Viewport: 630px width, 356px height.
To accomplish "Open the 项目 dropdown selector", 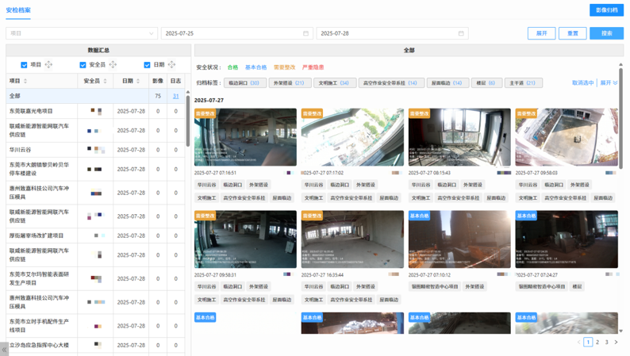I will pos(81,34).
